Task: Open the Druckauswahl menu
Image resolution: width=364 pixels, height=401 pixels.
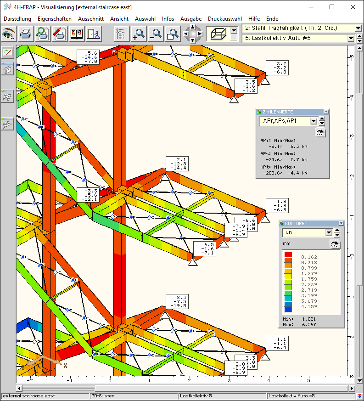Action: [x=224, y=19]
